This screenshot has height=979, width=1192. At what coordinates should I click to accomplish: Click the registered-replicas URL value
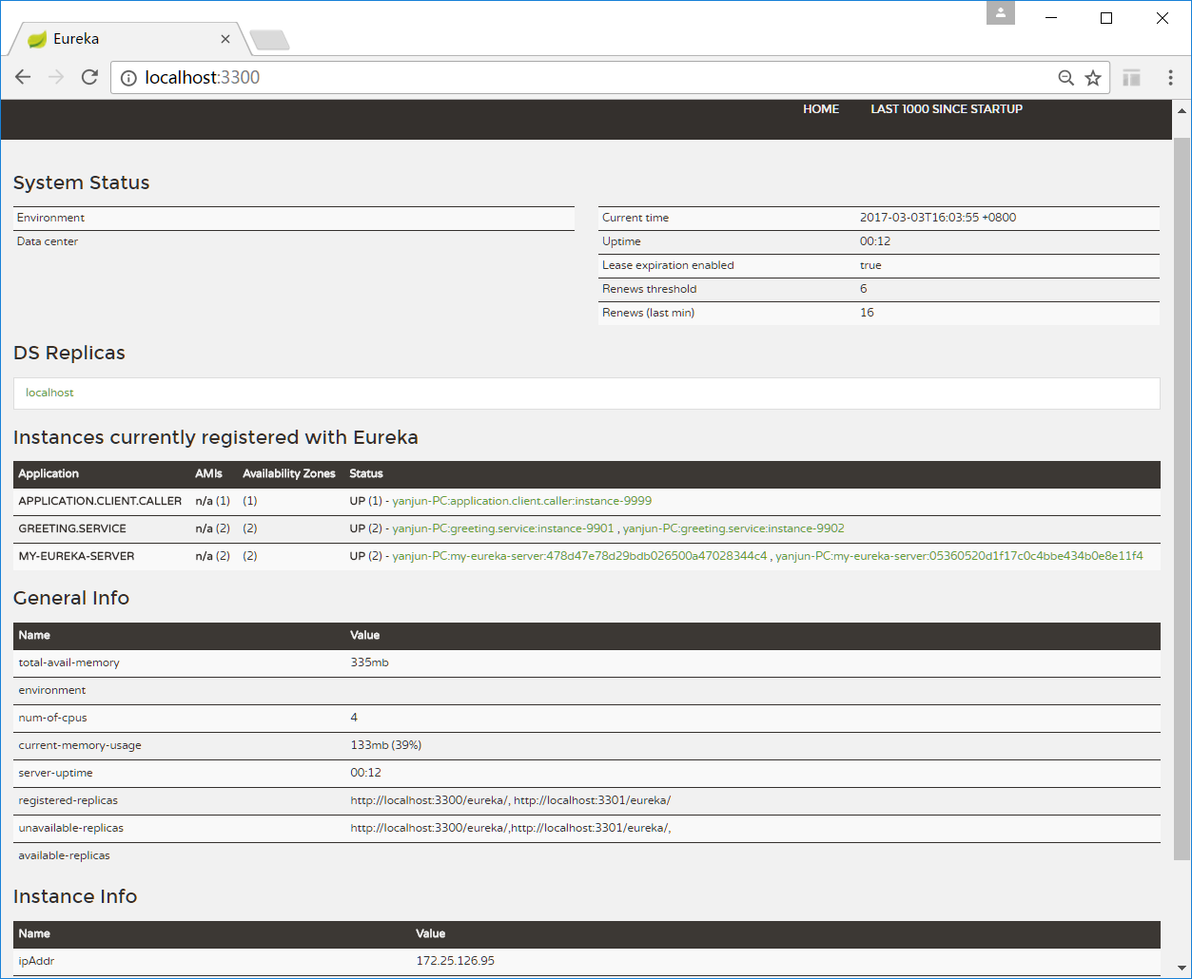point(511,800)
